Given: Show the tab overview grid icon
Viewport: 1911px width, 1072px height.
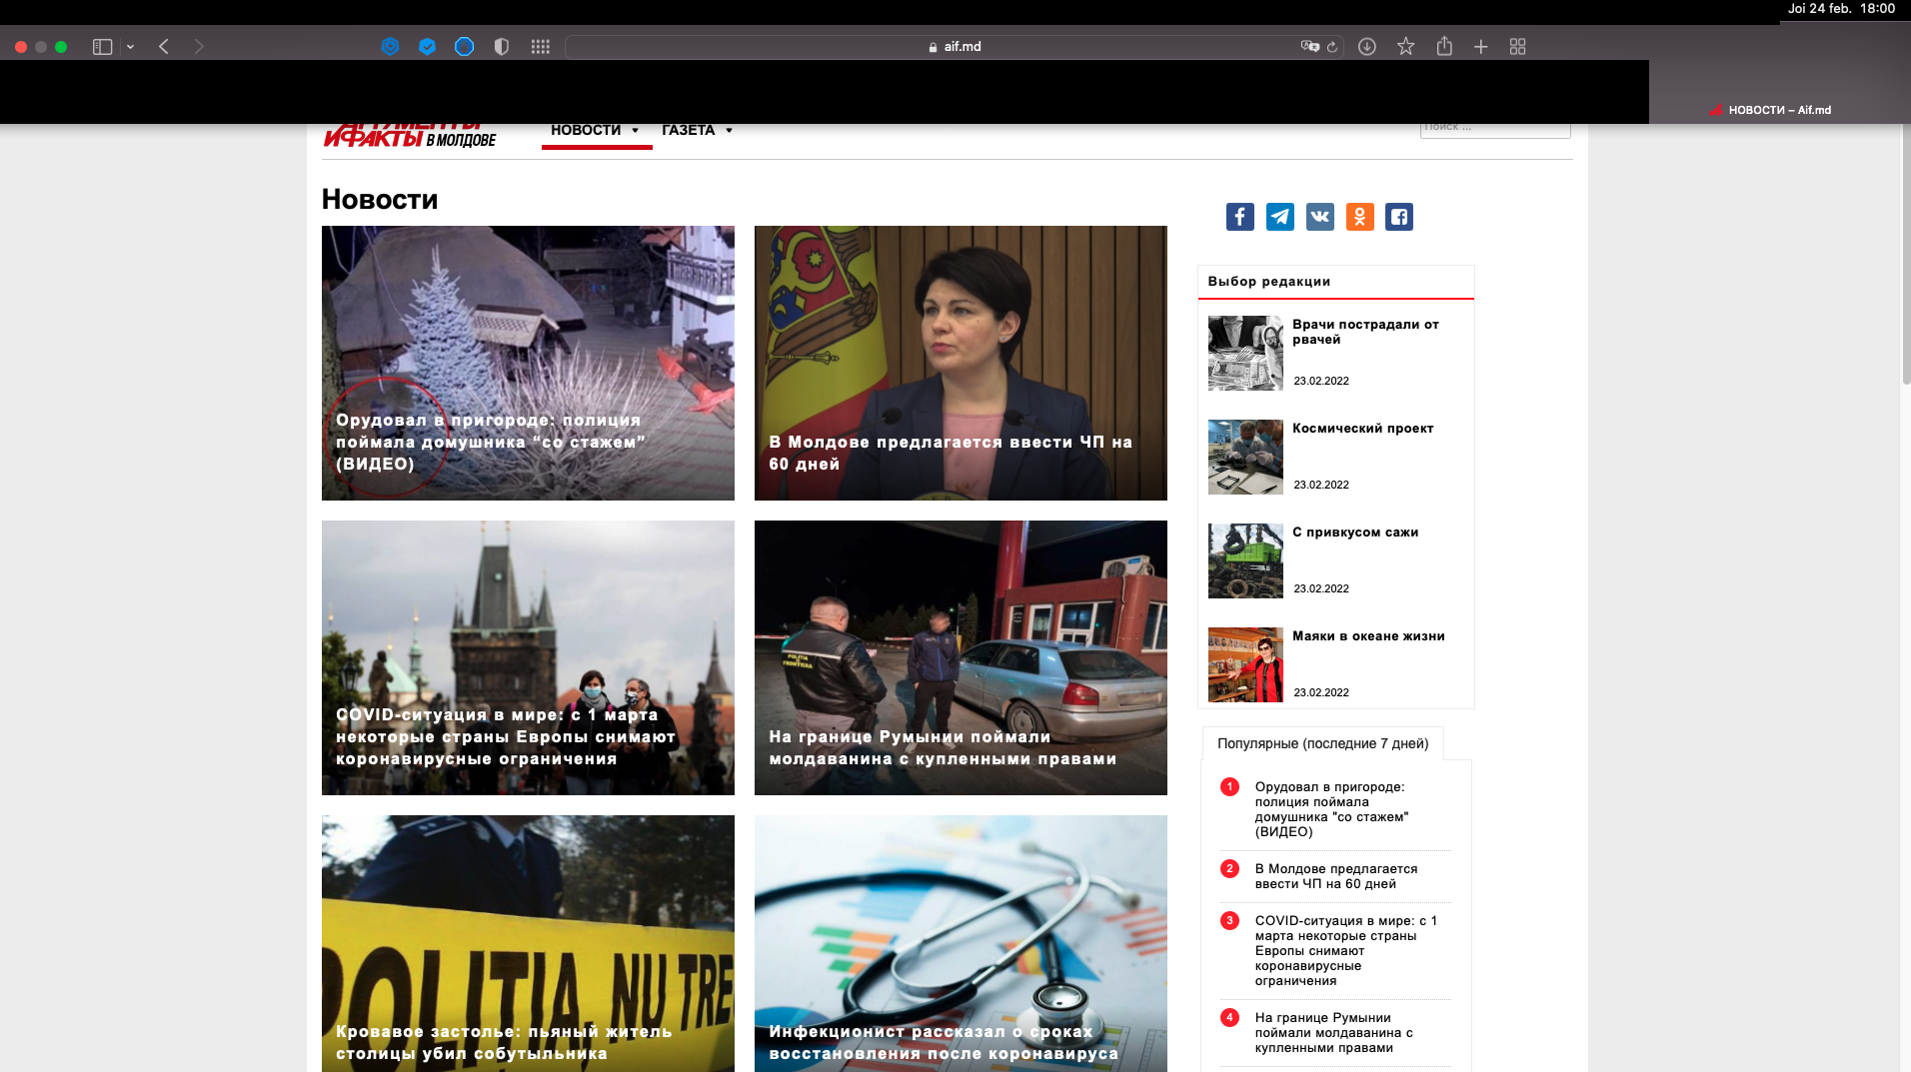Looking at the screenshot, I should tap(1517, 47).
